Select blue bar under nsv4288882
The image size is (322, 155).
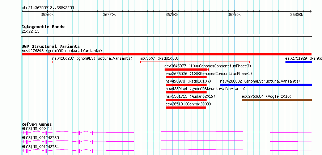coord(266,85)
